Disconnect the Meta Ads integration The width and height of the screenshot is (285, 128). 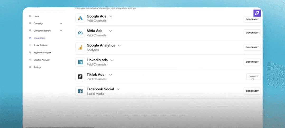tap(252, 33)
